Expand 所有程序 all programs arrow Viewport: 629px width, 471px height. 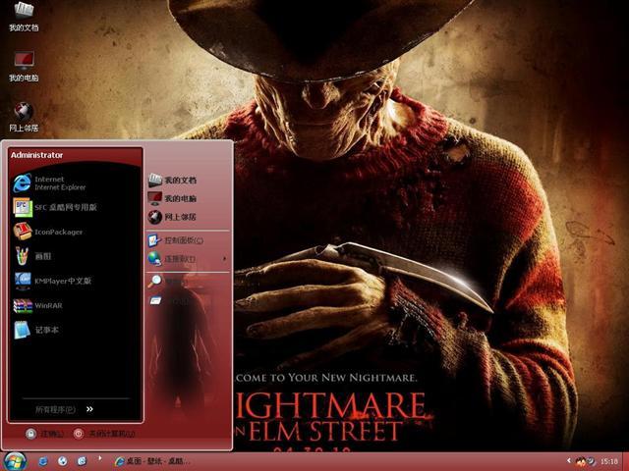(x=89, y=409)
